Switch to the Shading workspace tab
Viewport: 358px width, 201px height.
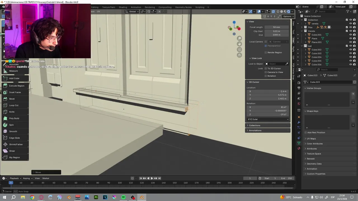pyautogui.click(x=123, y=7)
